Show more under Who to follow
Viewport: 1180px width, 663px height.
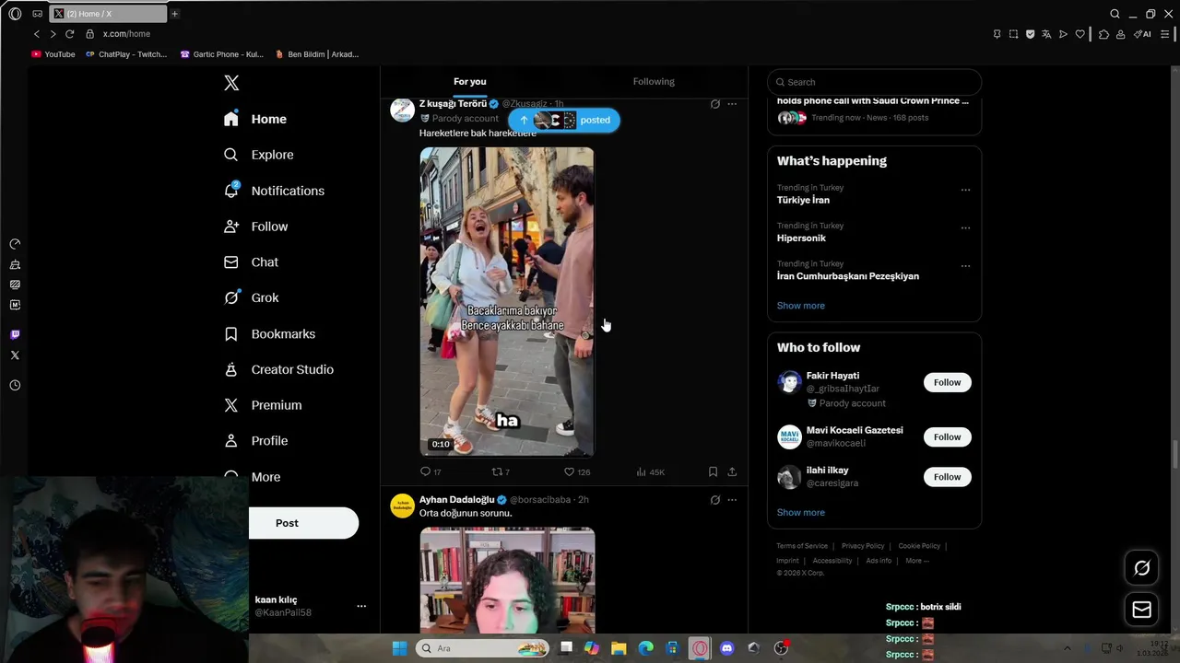point(800,513)
